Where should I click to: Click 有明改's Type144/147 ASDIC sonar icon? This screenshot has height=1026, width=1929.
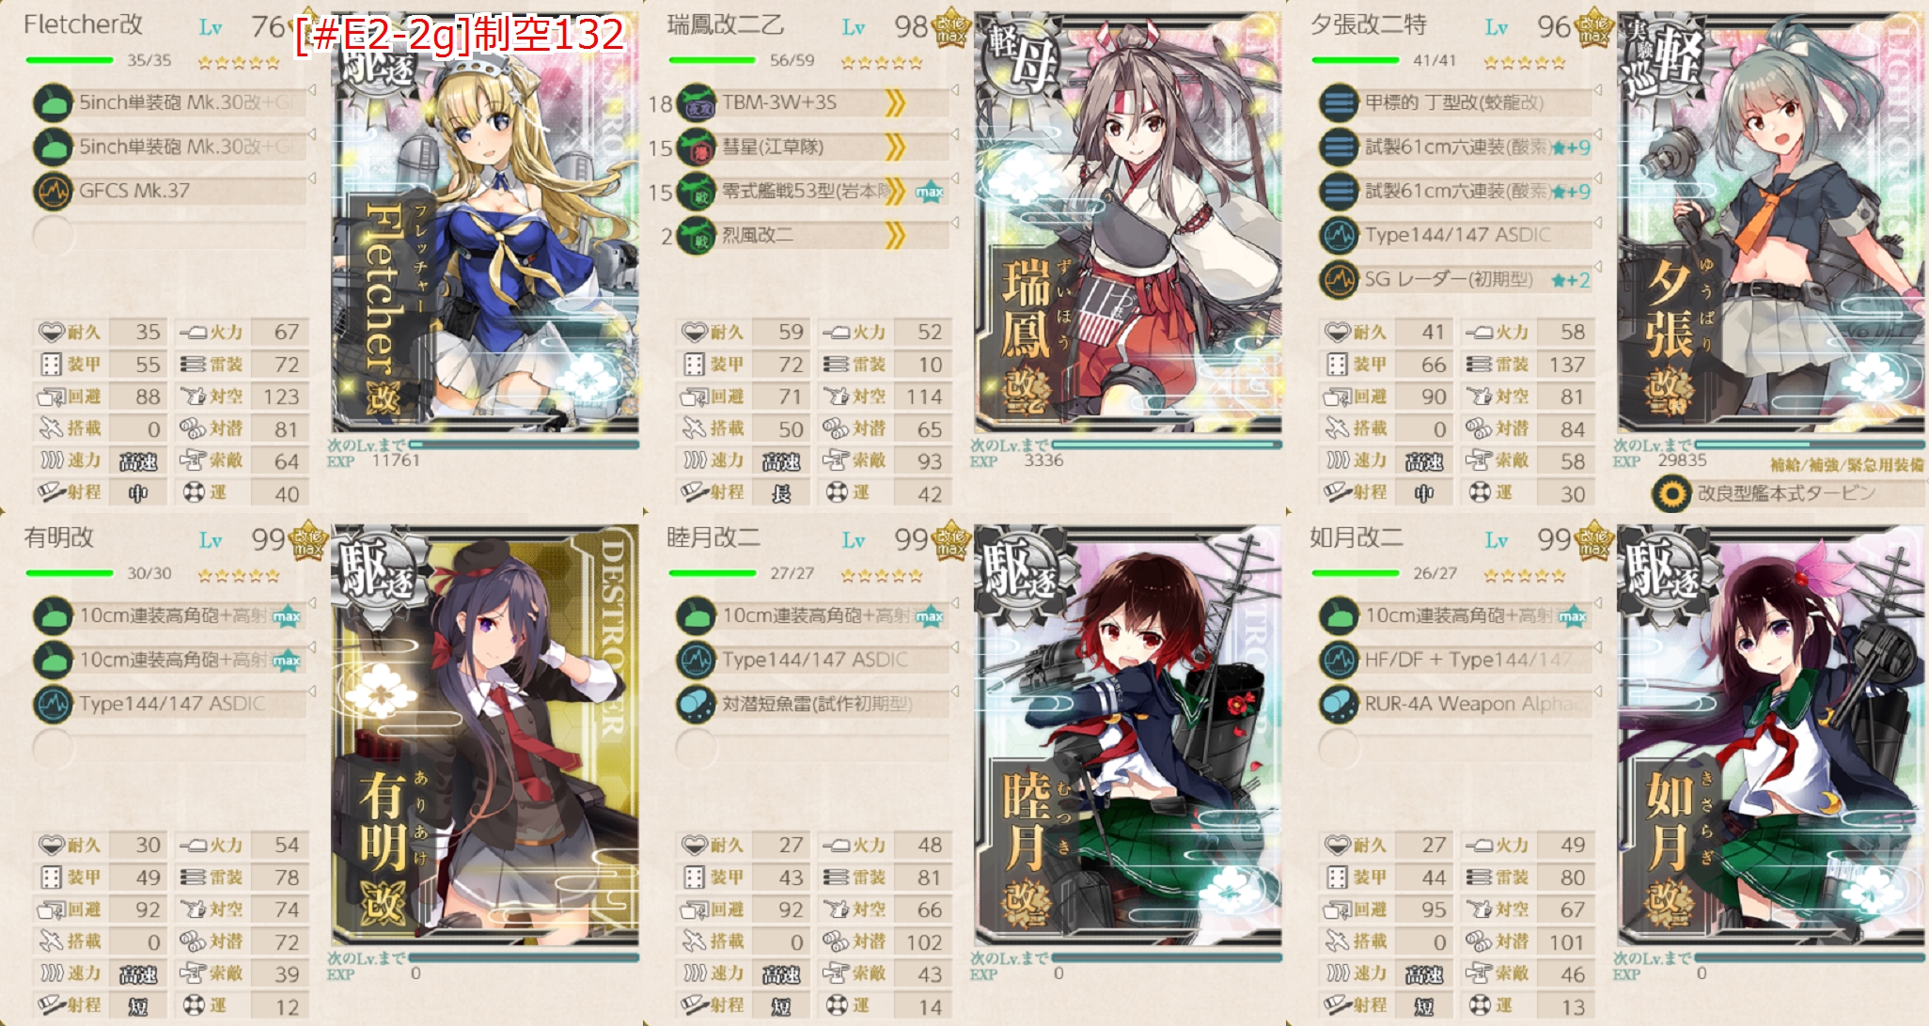(x=53, y=705)
